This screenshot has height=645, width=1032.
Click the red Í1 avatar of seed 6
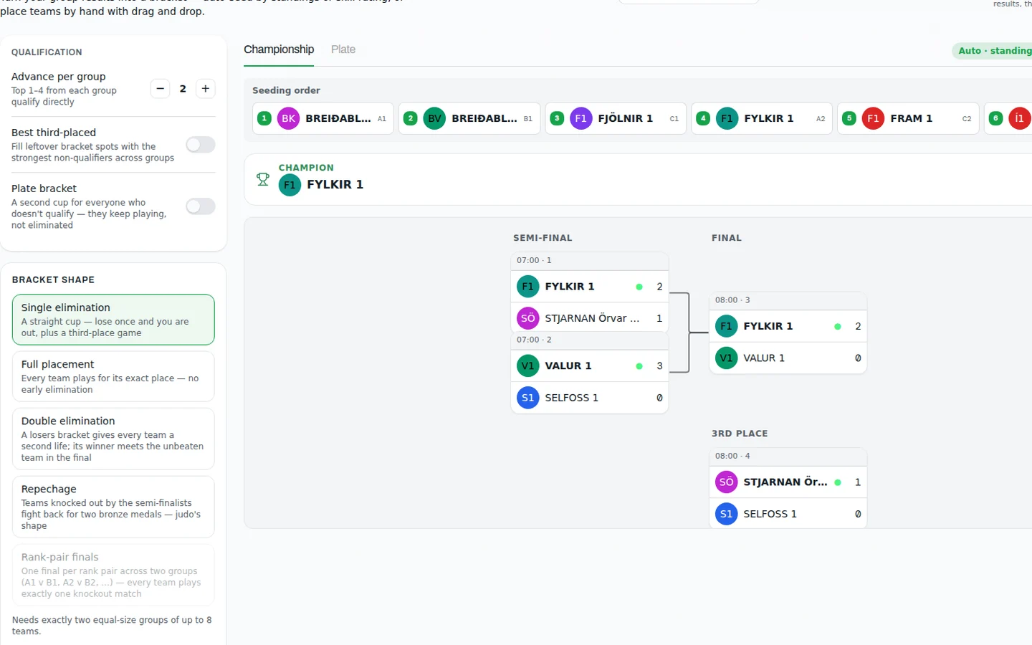1020,118
